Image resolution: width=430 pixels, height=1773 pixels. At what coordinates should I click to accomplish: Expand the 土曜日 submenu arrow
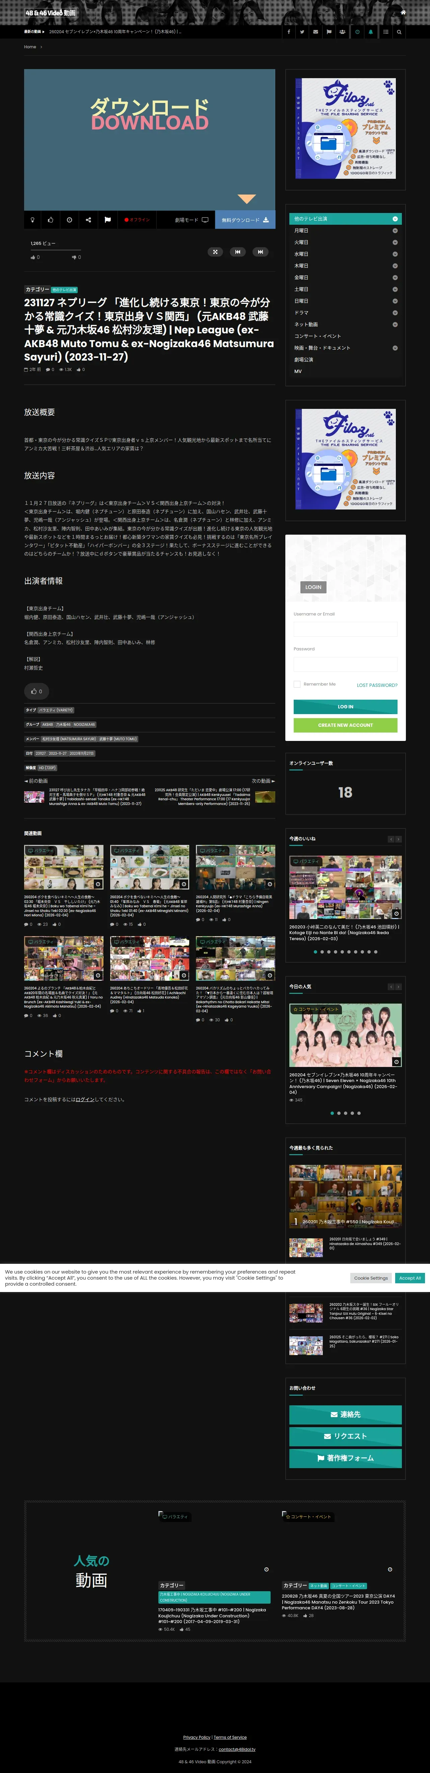coord(395,289)
